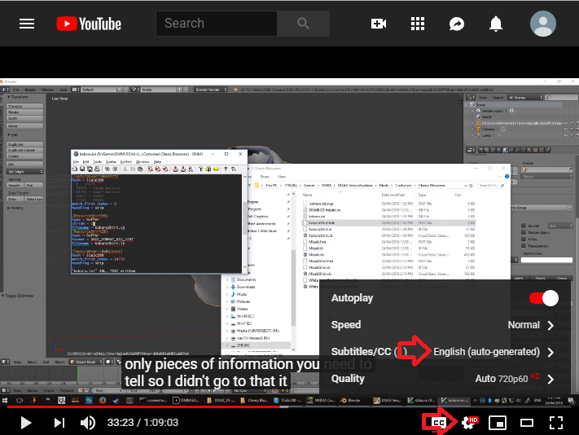The height and width of the screenshot is (435, 579).
Task: Turn off the Autoplay switch
Action: tap(544, 298)
